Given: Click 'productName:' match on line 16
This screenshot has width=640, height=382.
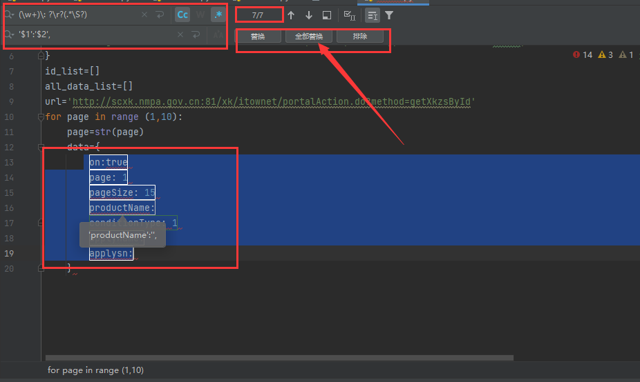Looking at the screenshot, I should point(122,208).
